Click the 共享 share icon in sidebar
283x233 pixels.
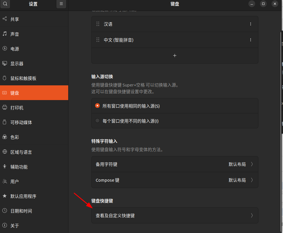click(x=5, y=19)
